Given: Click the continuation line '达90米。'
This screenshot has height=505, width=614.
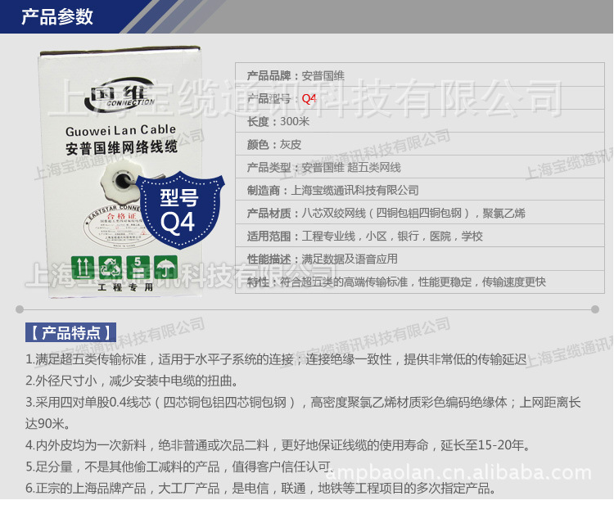Looking at the screenshot, I should (x=47, y=424).
